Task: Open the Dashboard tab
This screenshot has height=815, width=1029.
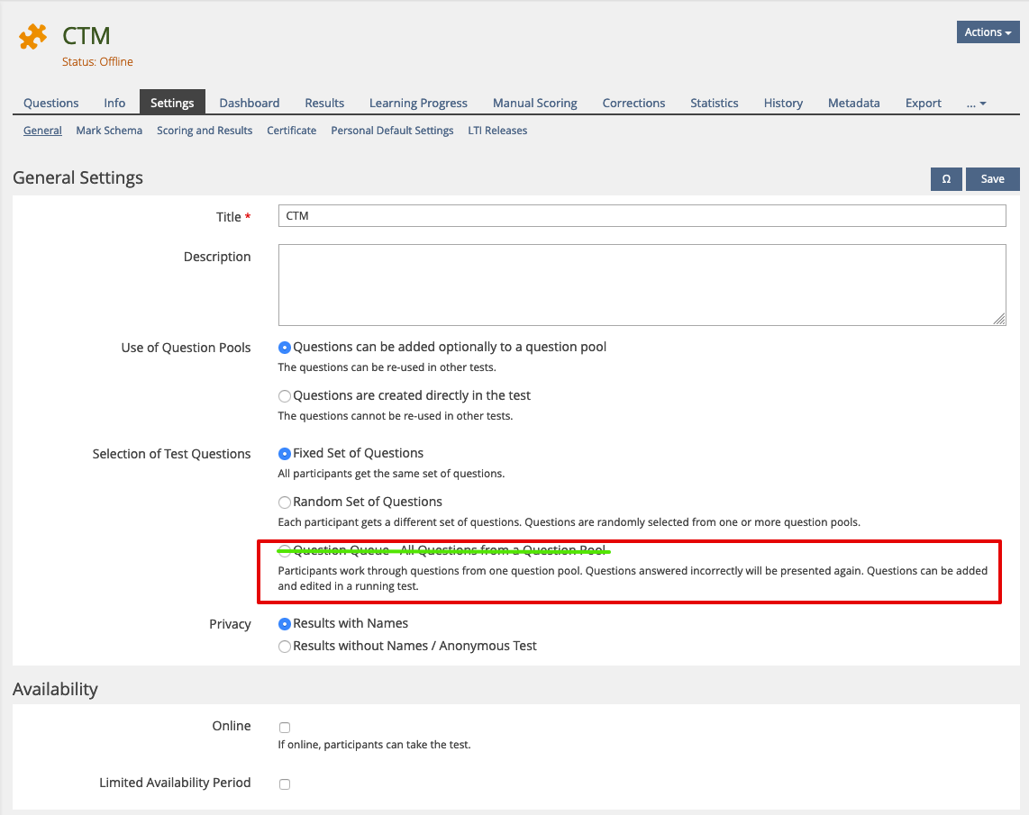Action: point(250,104)
